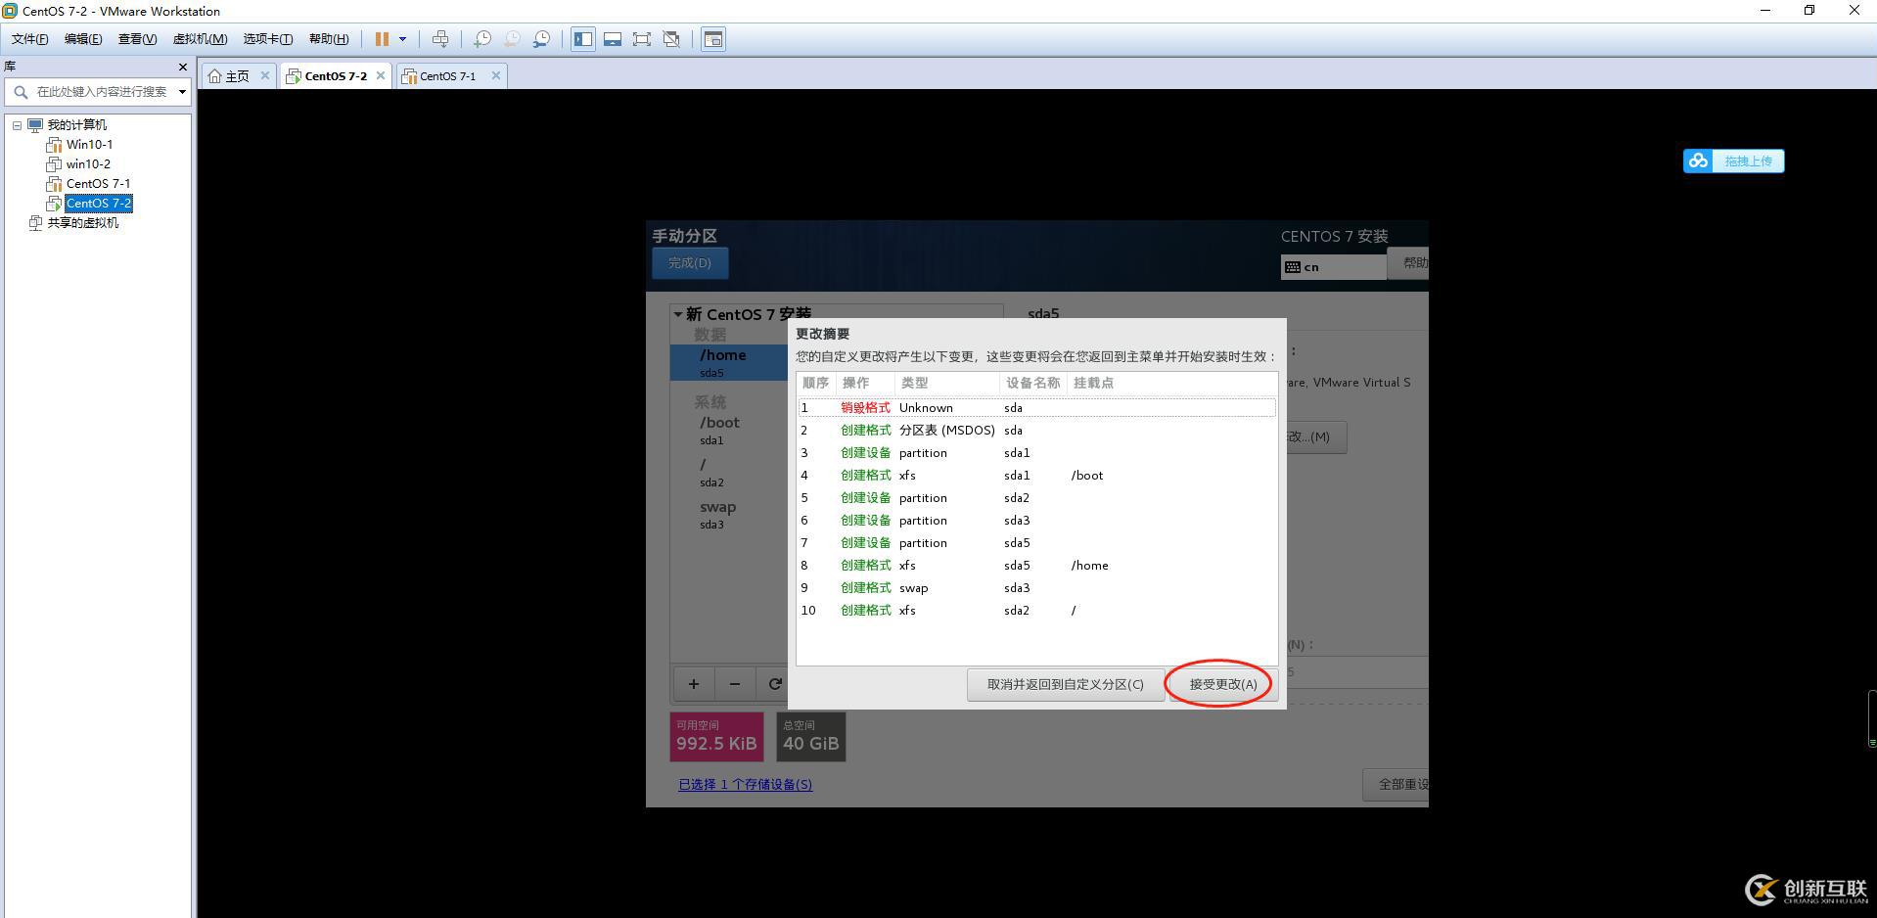Screen dimensions: 1877x918
Task: Click the 操作 column header
Action: tap(865, 384)
